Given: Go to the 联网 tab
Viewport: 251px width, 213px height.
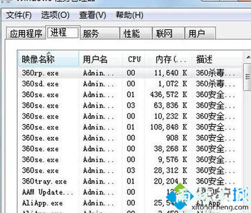Looking at the screenshot, I should click(168, 33).
